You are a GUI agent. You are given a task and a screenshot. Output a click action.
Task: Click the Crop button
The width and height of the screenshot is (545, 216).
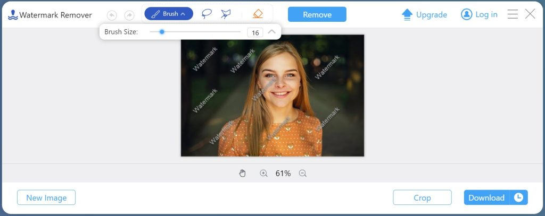click(x=422, y=197)
